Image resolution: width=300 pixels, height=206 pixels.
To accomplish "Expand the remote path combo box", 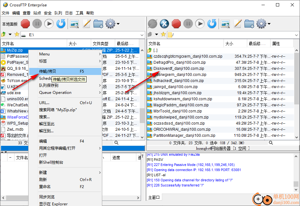I will (296, 35).
